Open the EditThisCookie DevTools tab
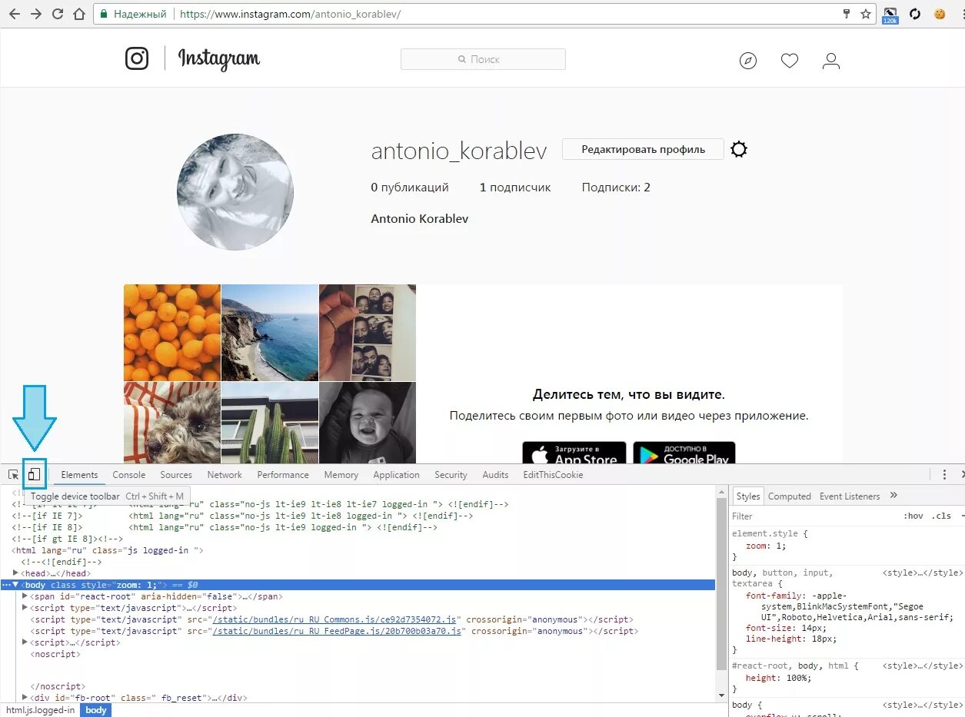Image resolution: width=965 pixels, height=717 pixels. pos(553,475)
